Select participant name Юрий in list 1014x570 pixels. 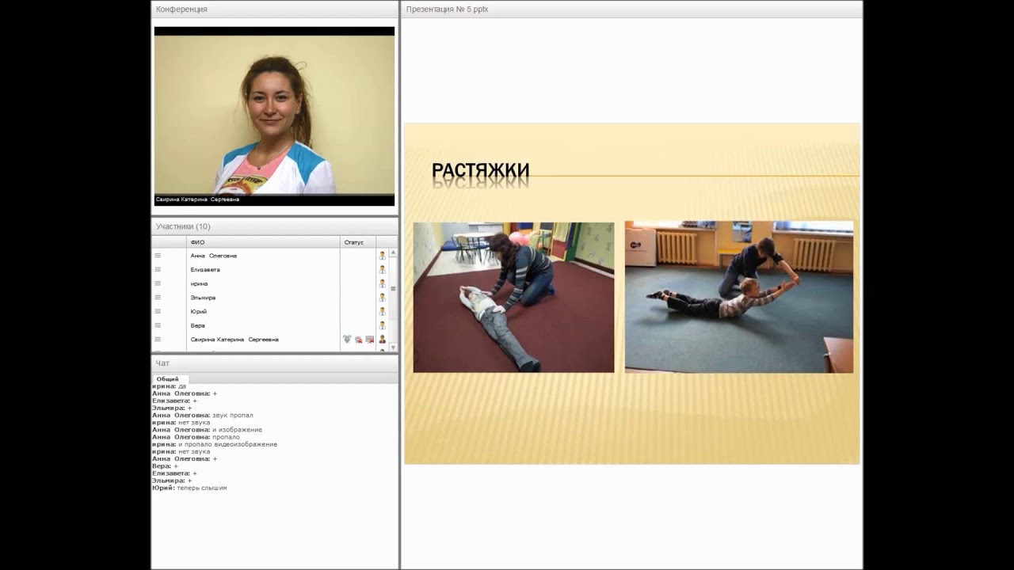[x=198, y=311]
